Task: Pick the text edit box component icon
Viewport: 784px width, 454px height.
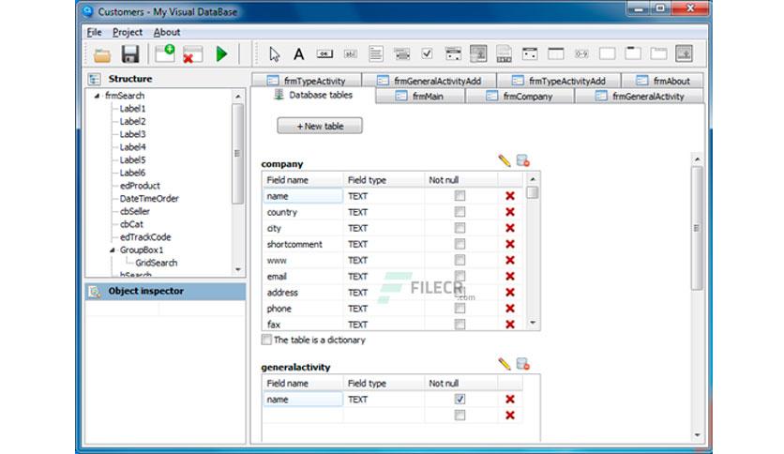Action: (x=351, y=53)
